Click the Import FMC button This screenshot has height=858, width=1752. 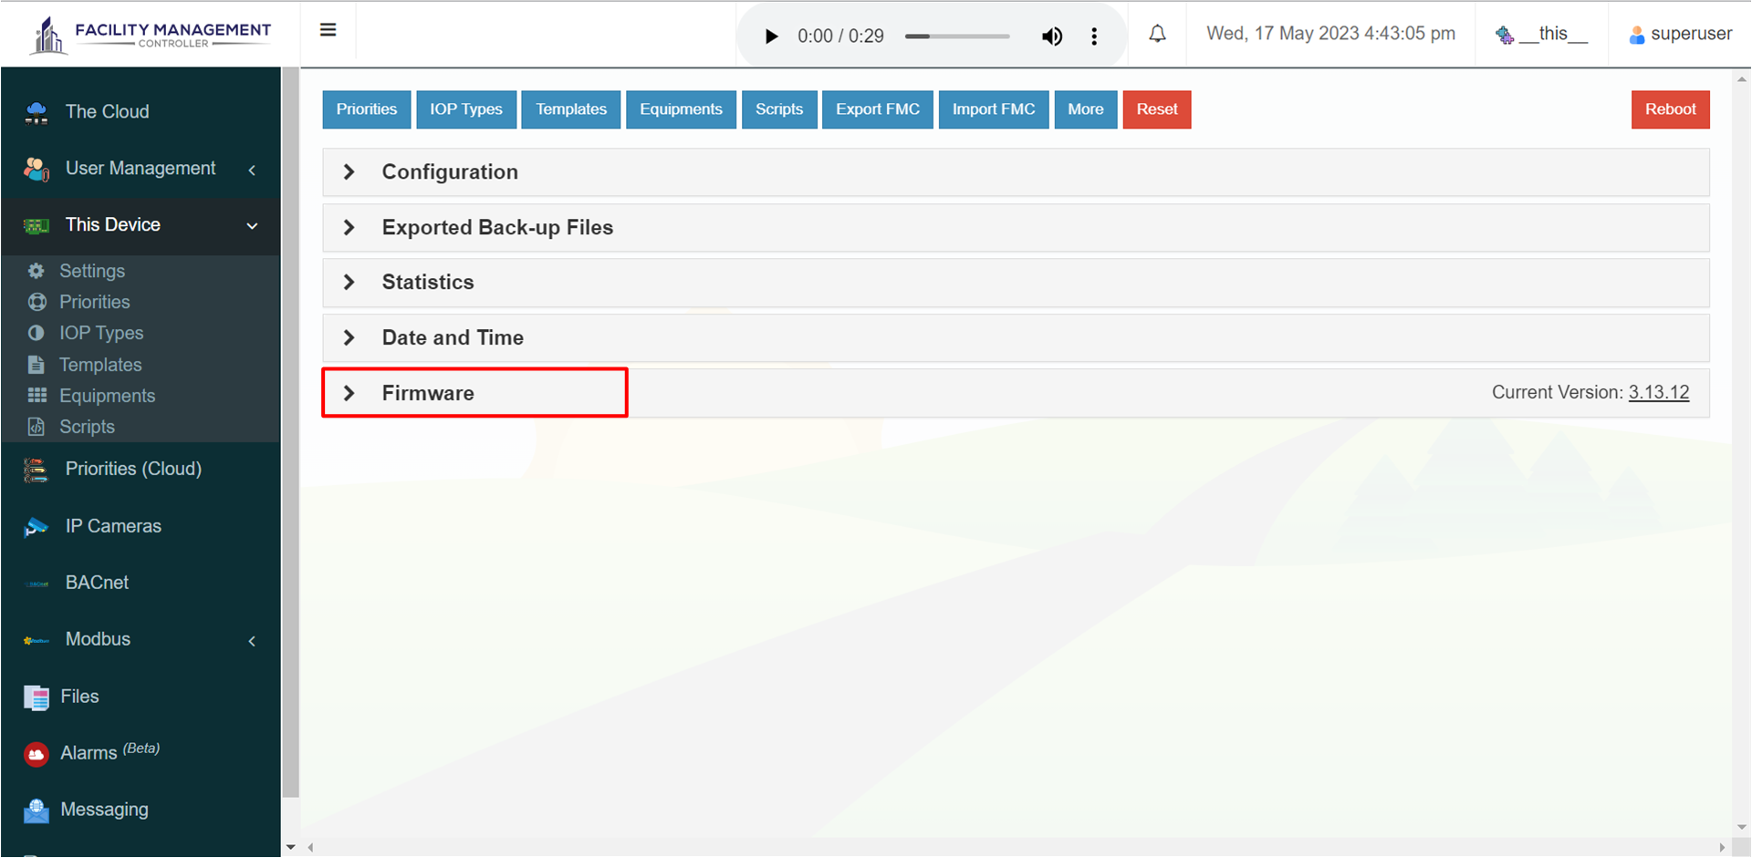tap(994, 109)
